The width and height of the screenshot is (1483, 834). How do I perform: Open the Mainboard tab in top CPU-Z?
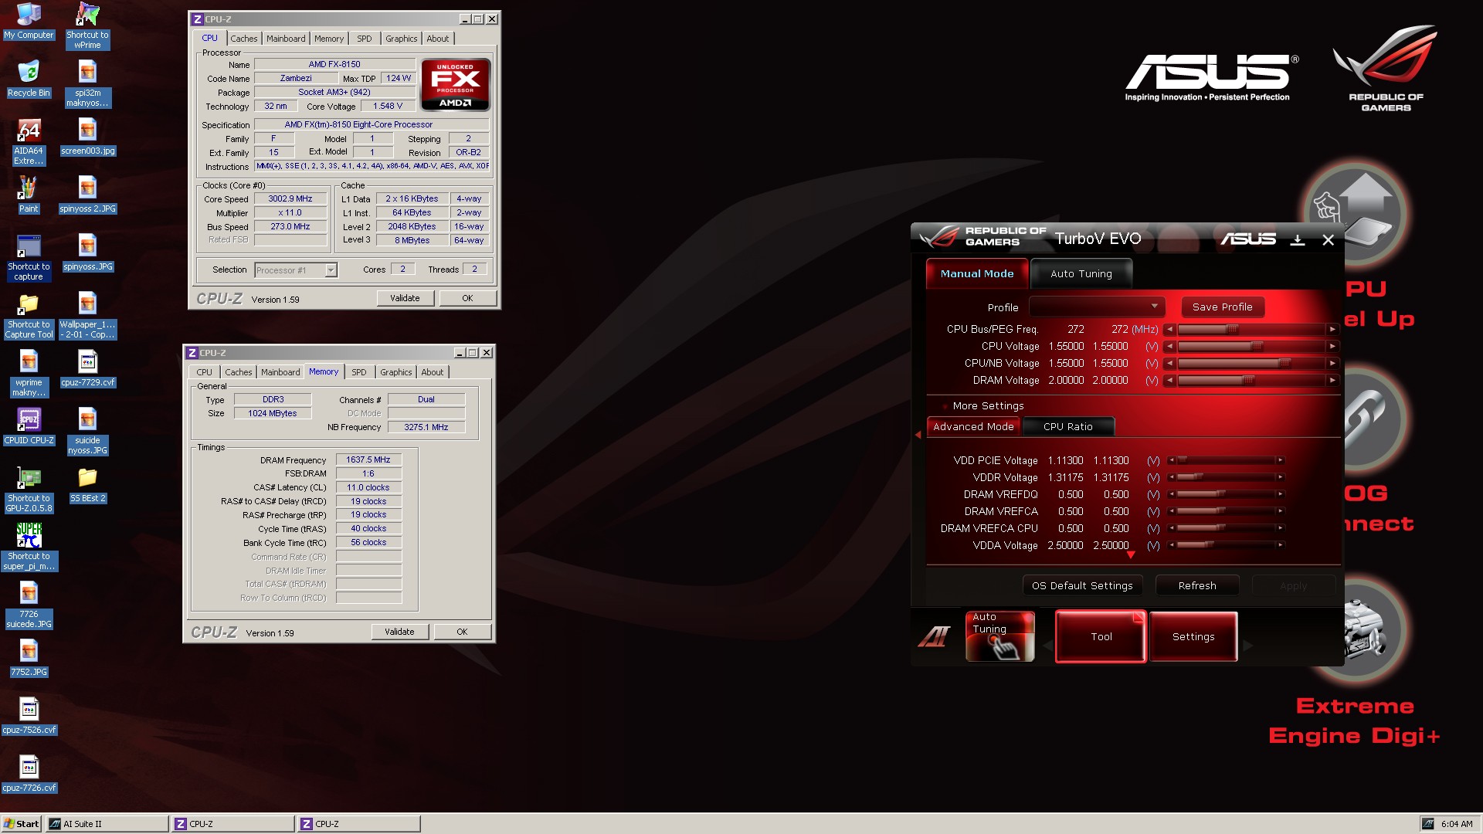pos(286,39)
